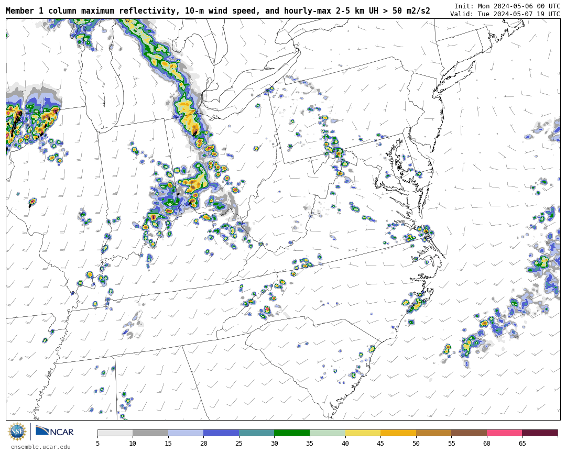Click the colorbar label 65
Viewport: 566px width, 453px height.
[522, 443]
